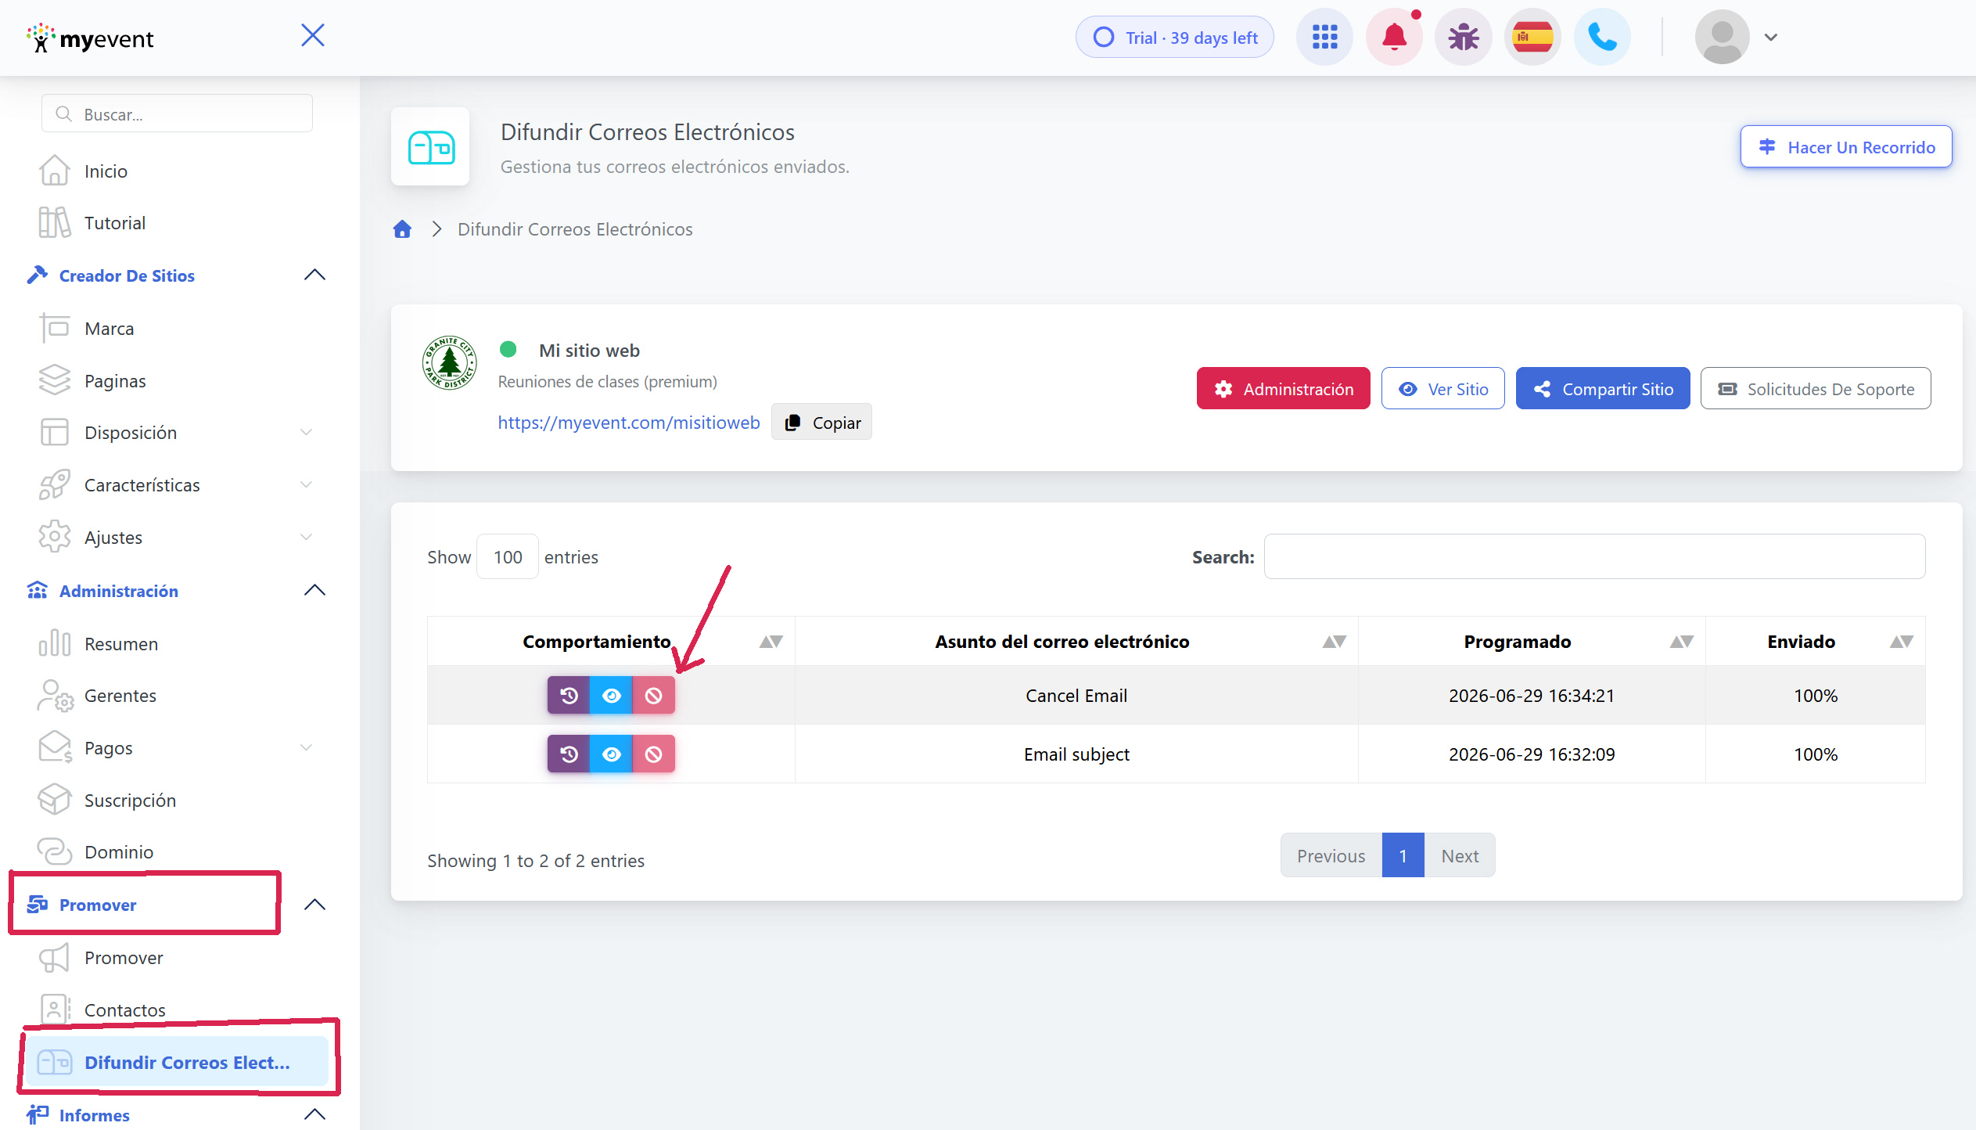Click the Hacer Un Recorrido button
The width and height of the screenshot is (1976, 1130).
[x=1846, y=147]
